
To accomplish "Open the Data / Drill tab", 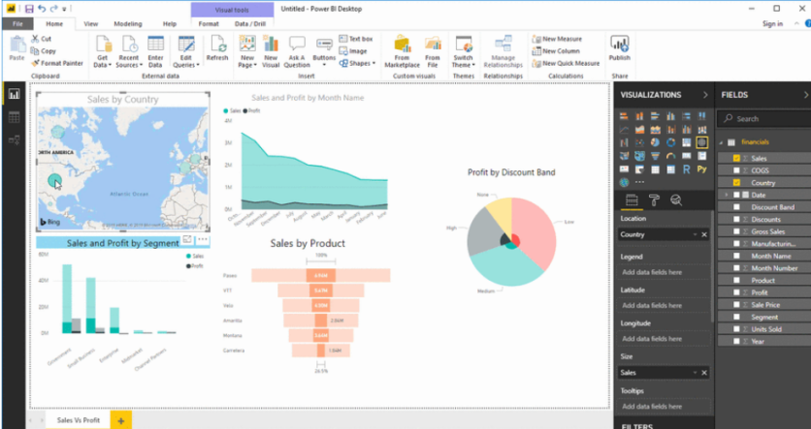I will (250, 24).
